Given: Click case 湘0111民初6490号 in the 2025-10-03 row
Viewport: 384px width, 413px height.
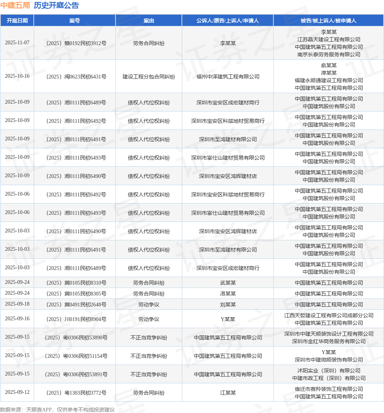Looking at the screenshot, I should 76,231.
